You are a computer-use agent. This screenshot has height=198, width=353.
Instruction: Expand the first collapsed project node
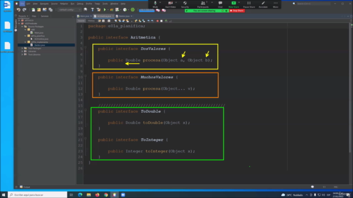tap(19, 20)
